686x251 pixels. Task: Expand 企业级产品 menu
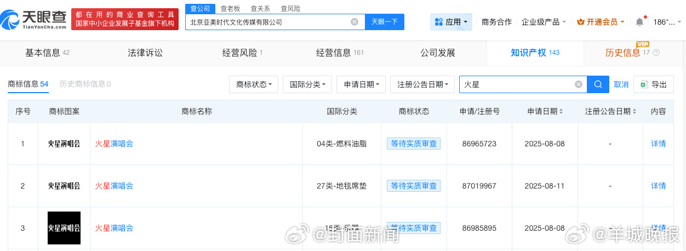[544, 22]
